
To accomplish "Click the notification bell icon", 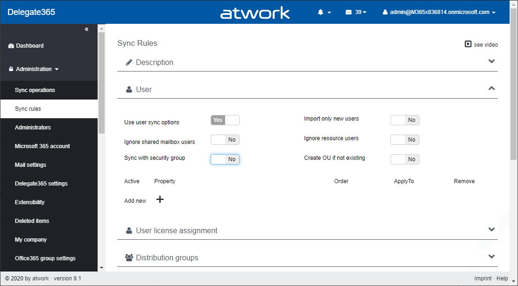I will click(320, 12).
